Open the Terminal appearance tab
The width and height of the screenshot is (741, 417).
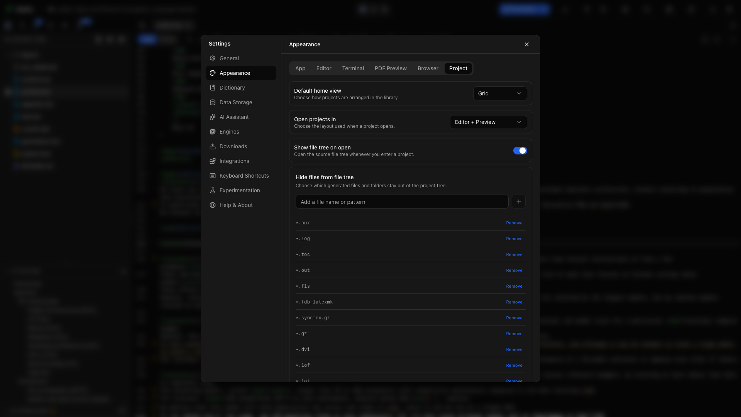[x=353, y=68]
